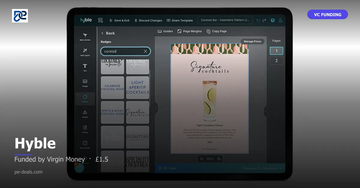Open the help question mark icon
360x188 pixels.
tap(273, 20)
